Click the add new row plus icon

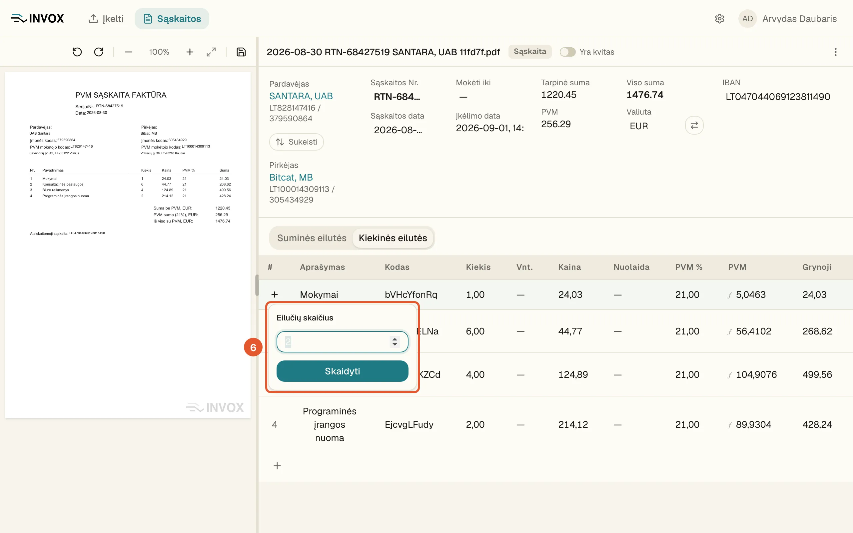click(x=278, y=466)
